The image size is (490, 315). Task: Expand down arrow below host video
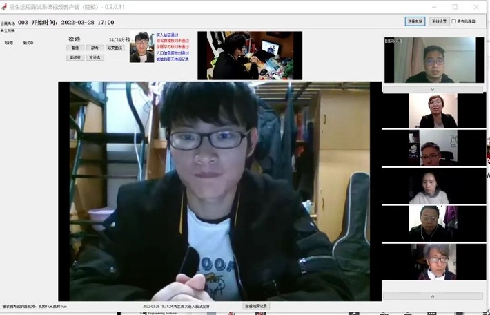pos(432,89)
